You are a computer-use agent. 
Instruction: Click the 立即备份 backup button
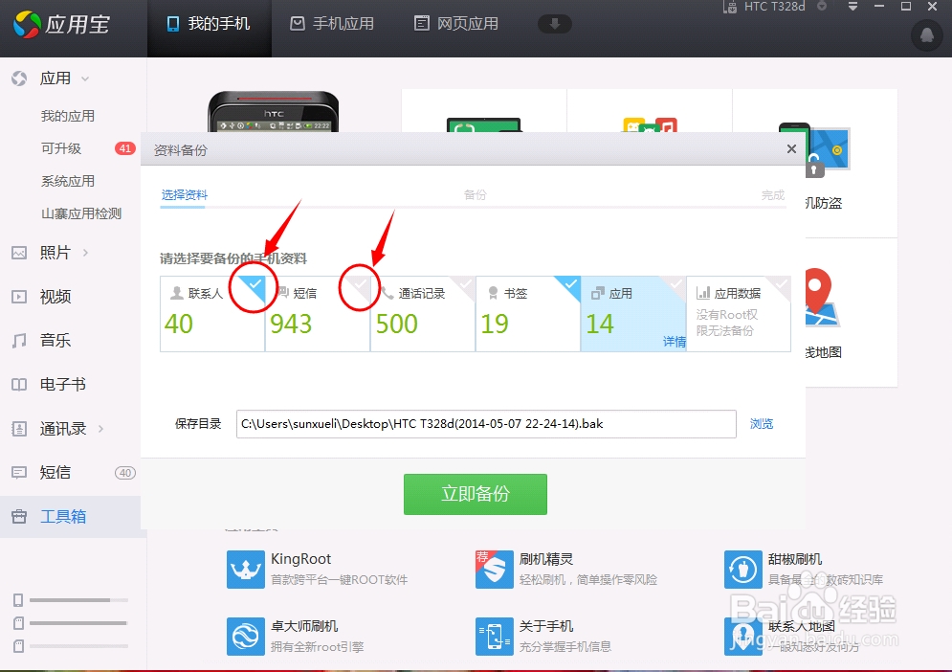pos(476,494)
